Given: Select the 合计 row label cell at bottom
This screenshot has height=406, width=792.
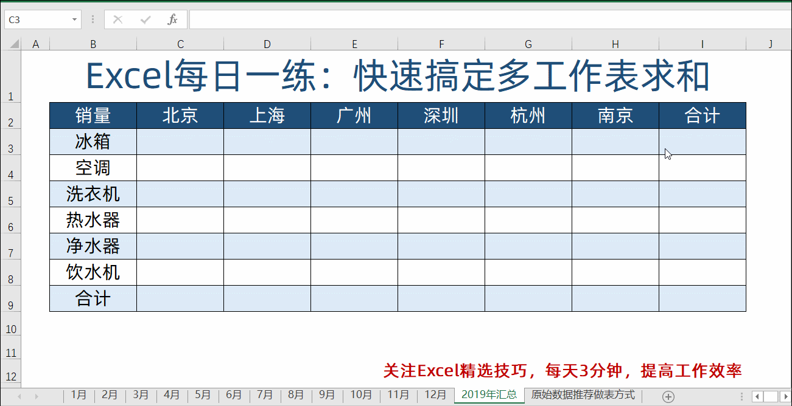Looking at the screenshot, I should tap(93, 298).
